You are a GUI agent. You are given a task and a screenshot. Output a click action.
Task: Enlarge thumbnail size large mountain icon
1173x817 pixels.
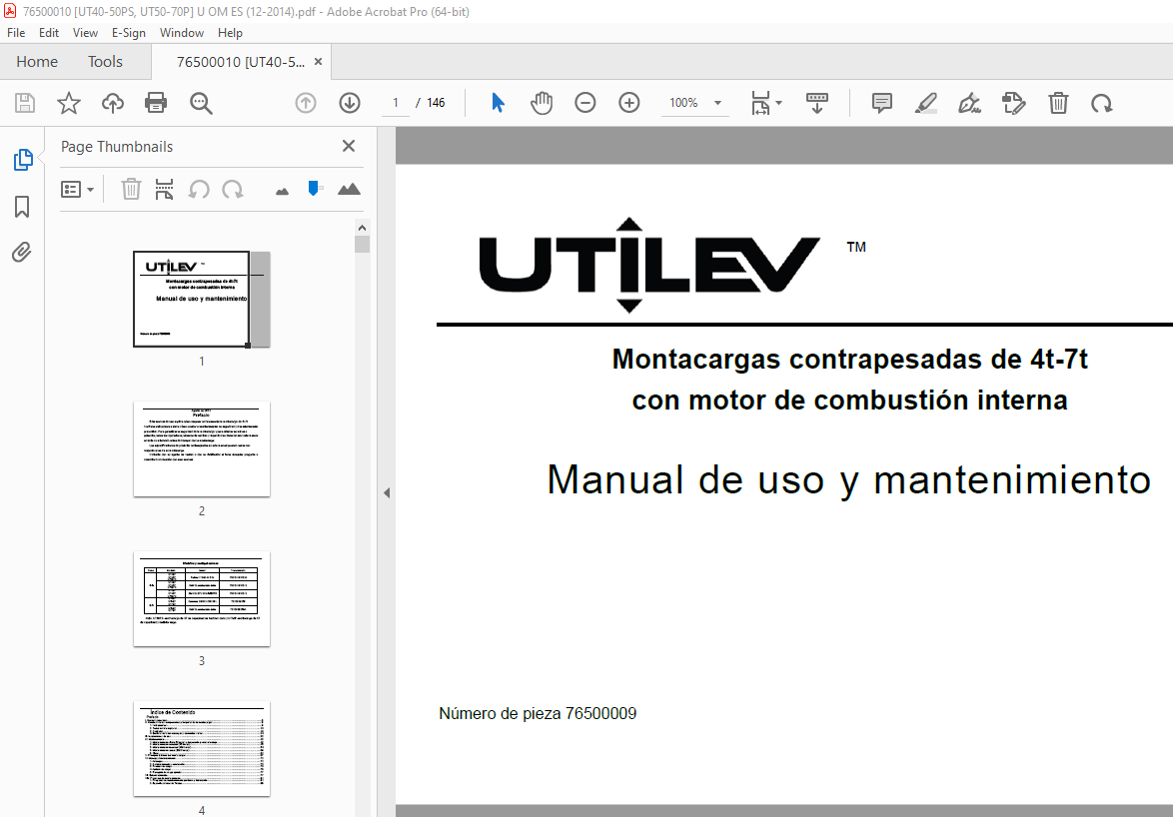pos(349,189)
